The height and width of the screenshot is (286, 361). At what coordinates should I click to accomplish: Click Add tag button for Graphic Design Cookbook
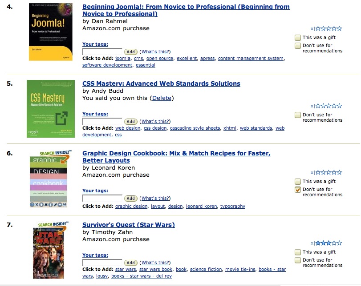(130, 198)
